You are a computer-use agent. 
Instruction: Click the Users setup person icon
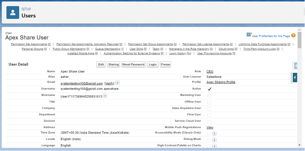[x=13, y=12]
